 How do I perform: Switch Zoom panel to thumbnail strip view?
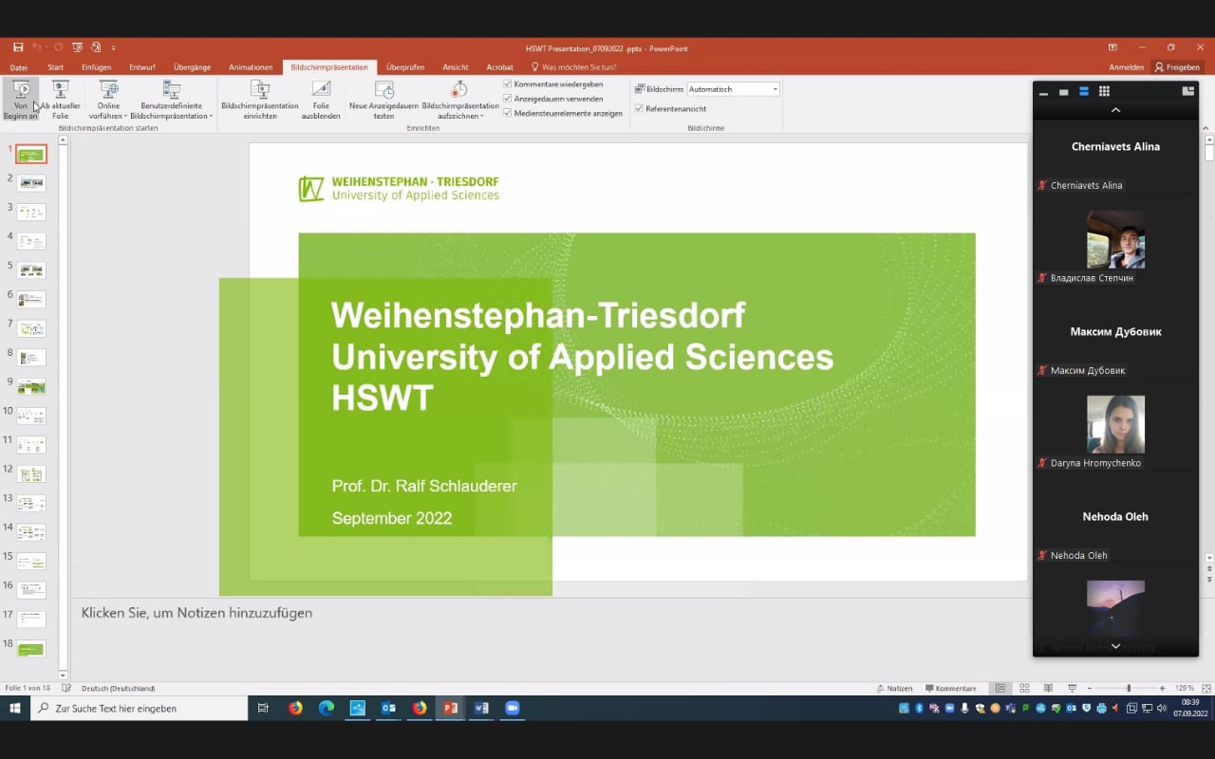[1083, 92]
